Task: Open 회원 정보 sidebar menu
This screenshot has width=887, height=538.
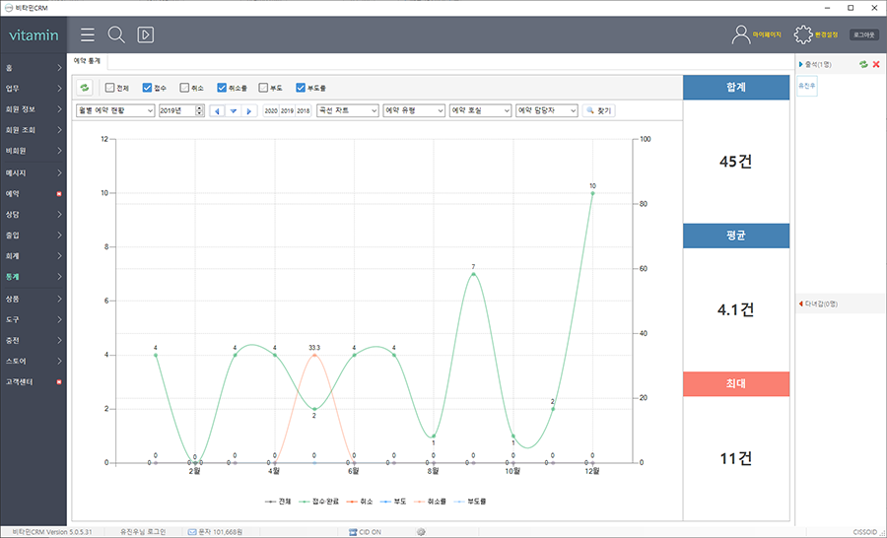Action: click(x=34, y=109)
